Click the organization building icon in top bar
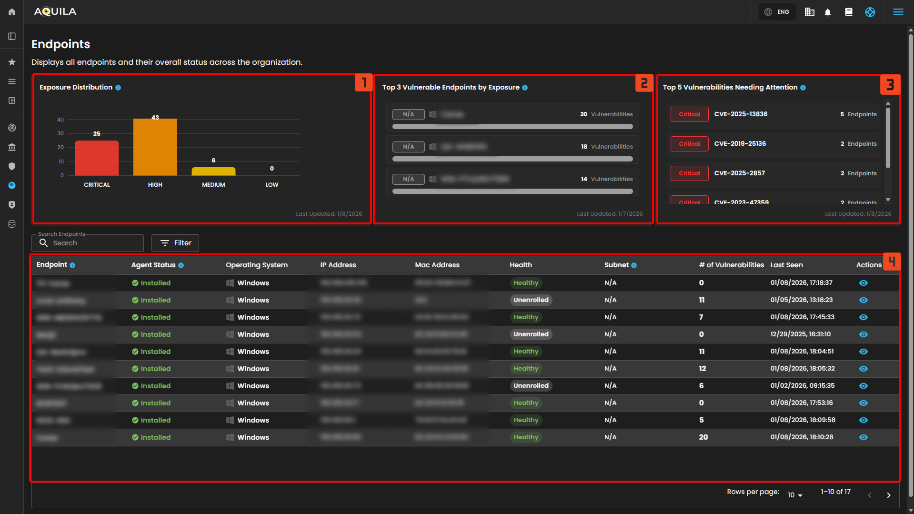The width and height of the screenshot is (914, 514). 809,12
